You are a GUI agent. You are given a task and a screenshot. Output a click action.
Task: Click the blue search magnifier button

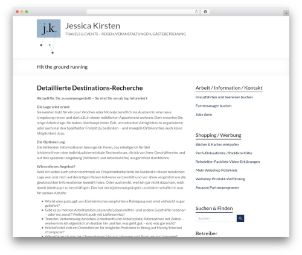coord(240,218)
